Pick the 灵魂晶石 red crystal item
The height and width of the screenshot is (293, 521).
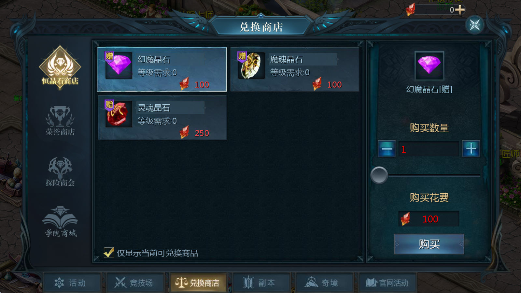tap(162, 118)
